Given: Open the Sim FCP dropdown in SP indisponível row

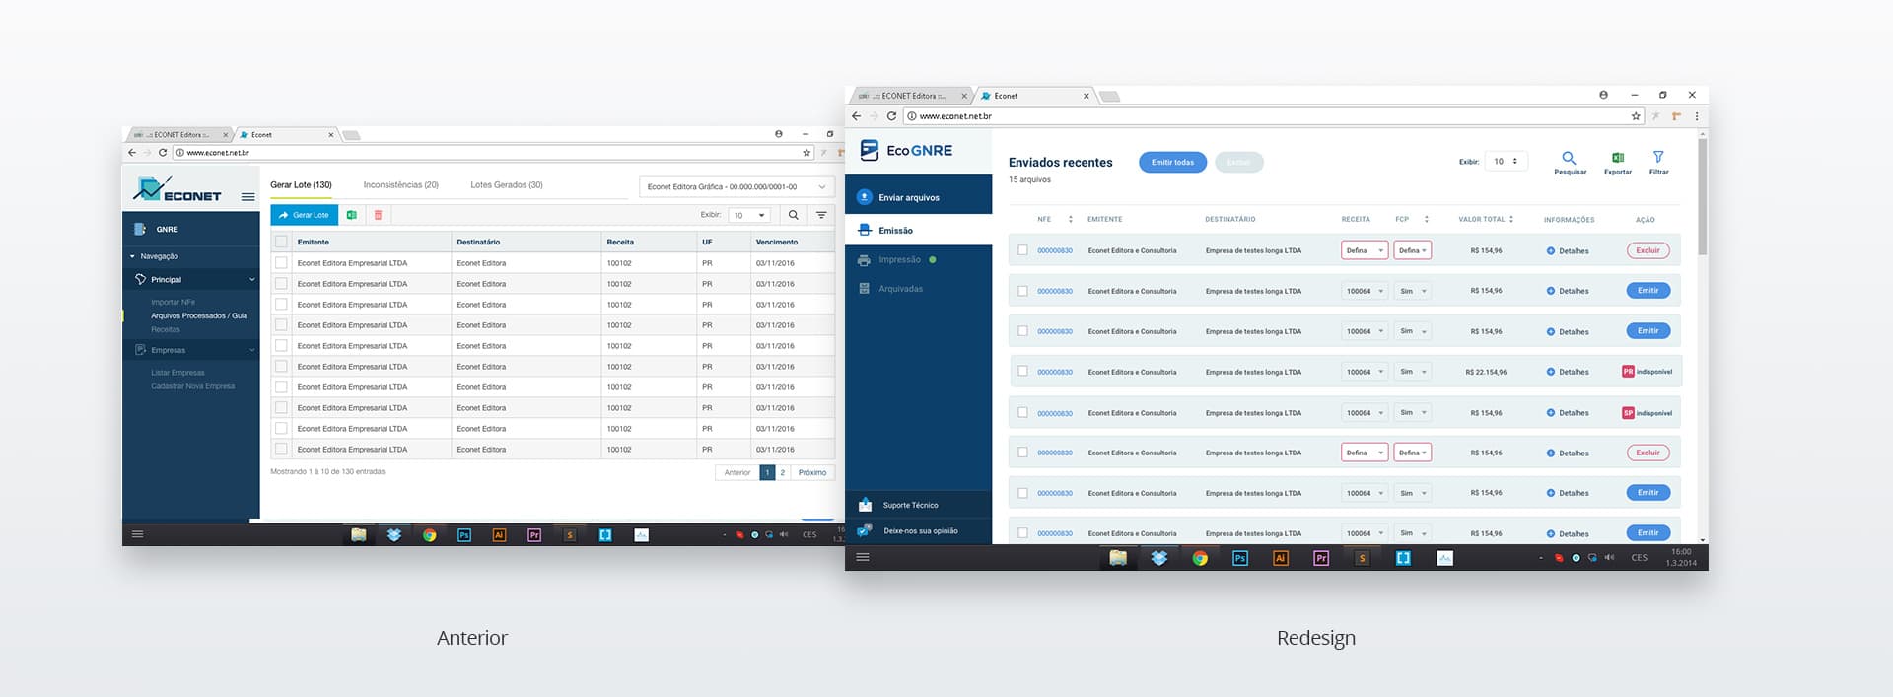Looking at the screenshot, I should point(1413,412).
